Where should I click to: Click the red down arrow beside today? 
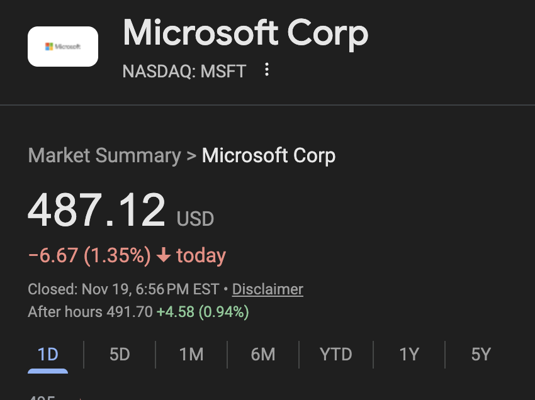coord(164,255)
